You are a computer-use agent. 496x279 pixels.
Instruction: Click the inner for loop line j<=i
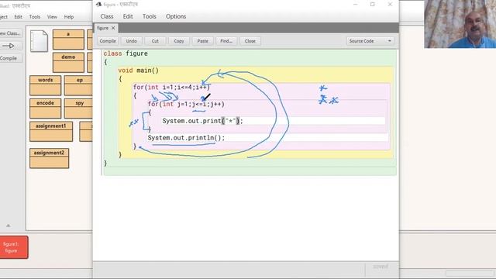click(186, 104)
